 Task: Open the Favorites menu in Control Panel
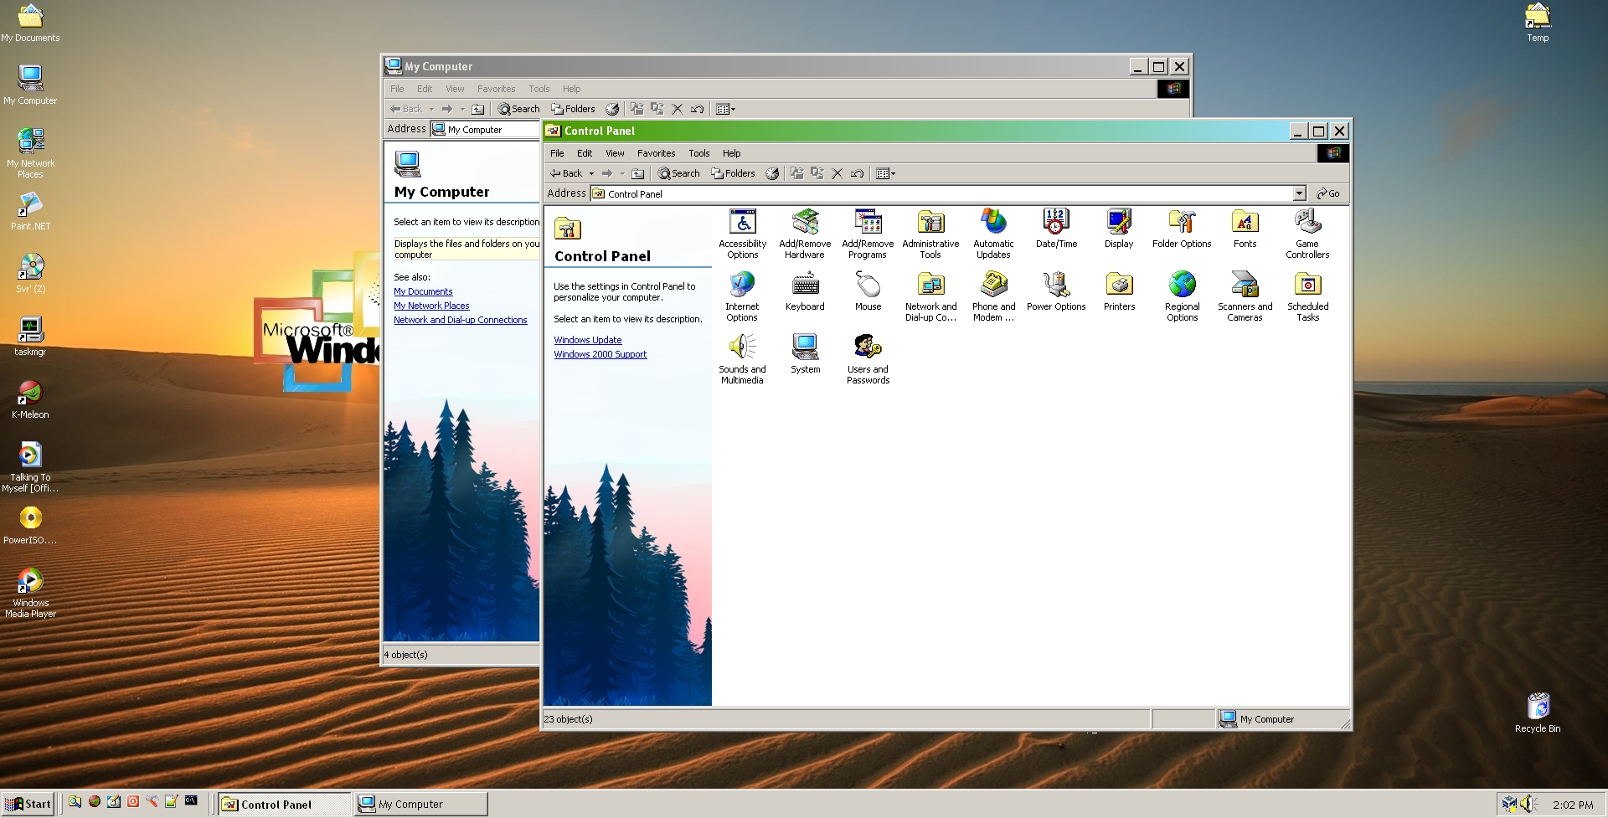(x=656, y=153)
